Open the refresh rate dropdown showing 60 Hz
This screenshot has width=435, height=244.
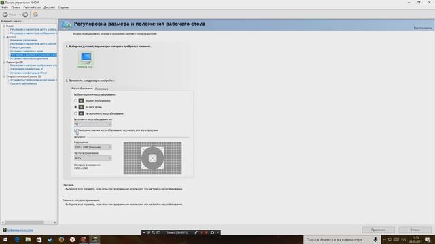93,158
